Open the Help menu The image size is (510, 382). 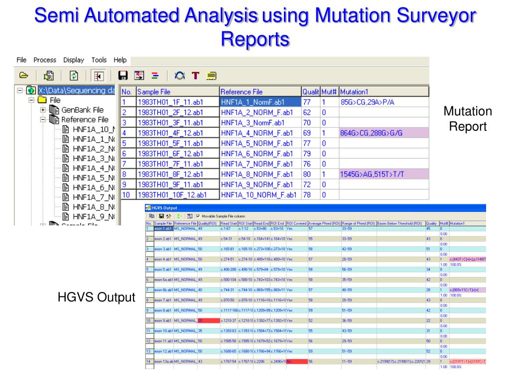coord(120,60)
